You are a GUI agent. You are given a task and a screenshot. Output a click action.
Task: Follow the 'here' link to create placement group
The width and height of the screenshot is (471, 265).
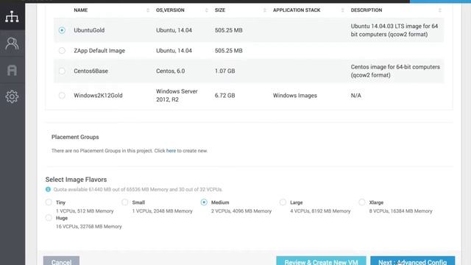coord(171,151)
